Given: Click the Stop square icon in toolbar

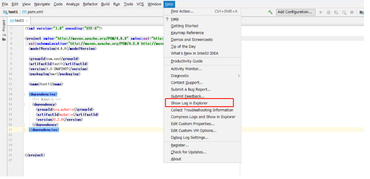Looking at the screenshot, I should pyautogui.click(x=352, y=12).
